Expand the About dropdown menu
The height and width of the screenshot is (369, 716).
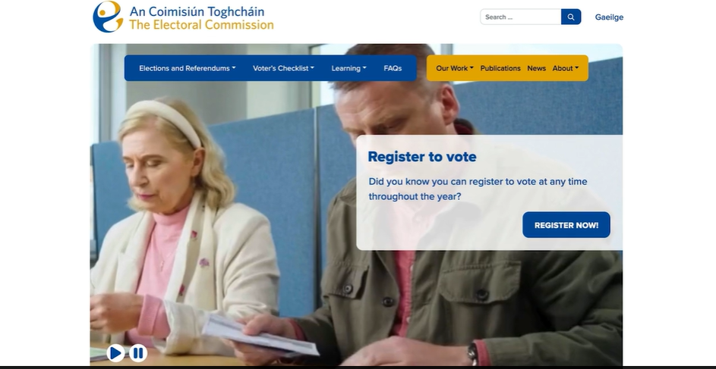566,68
